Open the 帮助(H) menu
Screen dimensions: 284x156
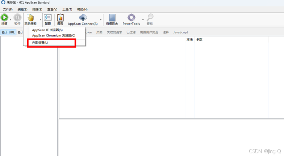pos(82,9)
